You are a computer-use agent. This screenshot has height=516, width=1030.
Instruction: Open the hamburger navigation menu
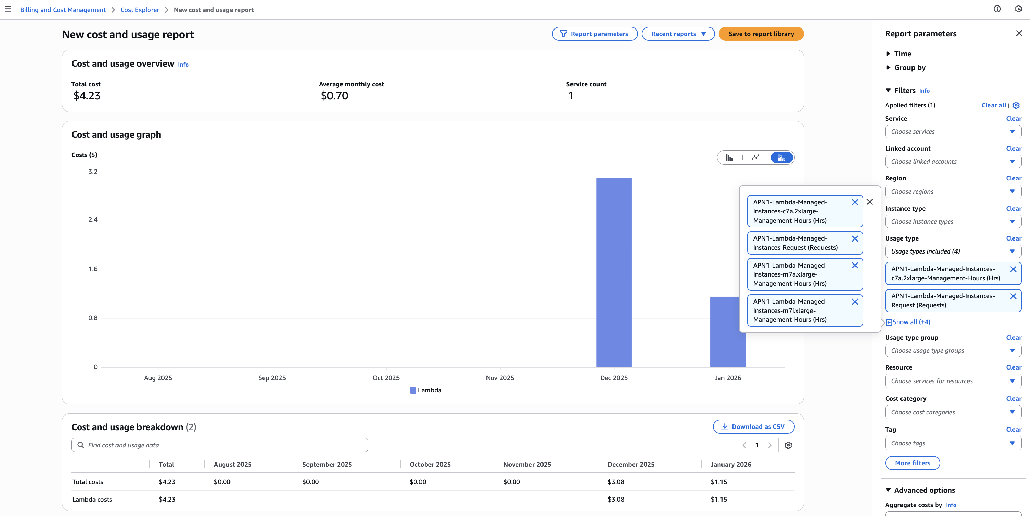[x=8, y=9]
